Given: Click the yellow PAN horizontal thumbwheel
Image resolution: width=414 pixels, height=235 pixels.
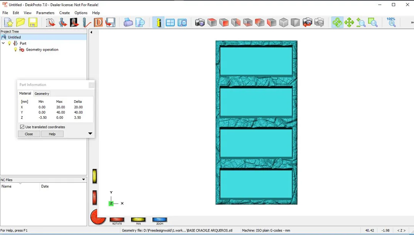Looking at the screenshot, I should 138,220.
